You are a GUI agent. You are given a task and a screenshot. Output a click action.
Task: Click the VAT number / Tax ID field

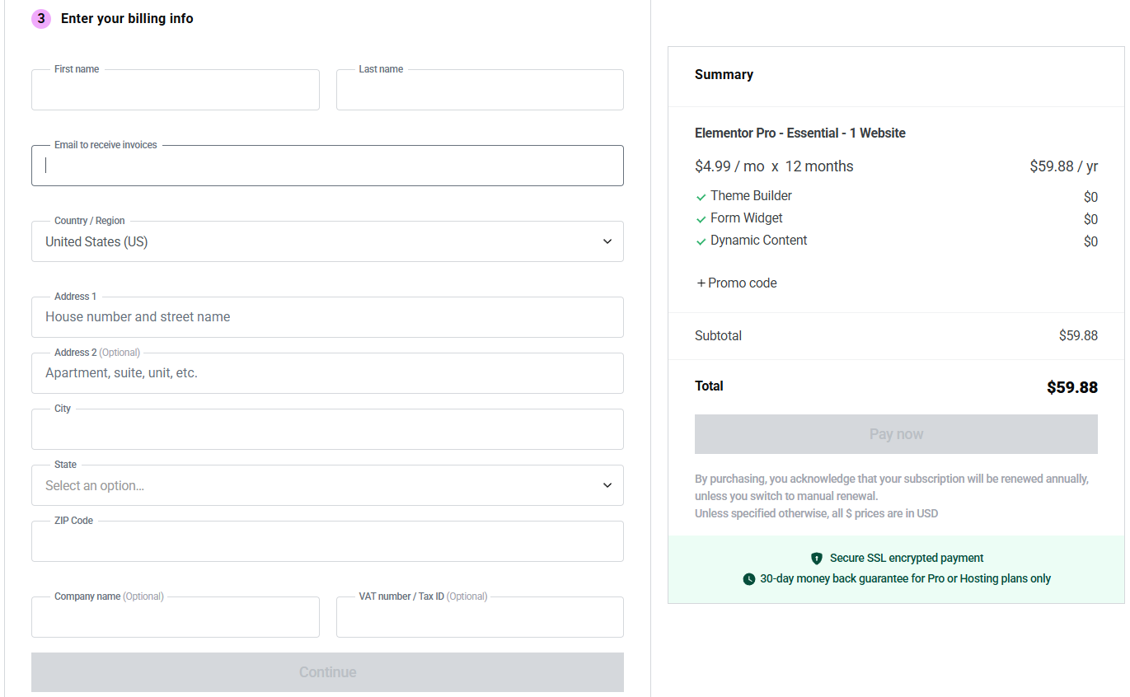tap(480, 617)
